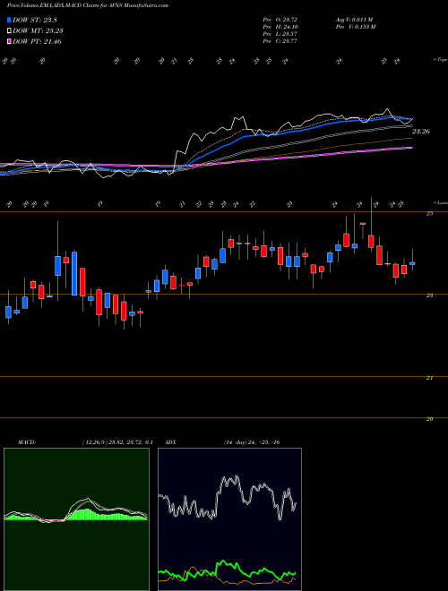The height and width of the screenshot is (591, 448).
Task: Select the 'DOW ST: 23.8' legend text
Action: (x=35, y=20)
